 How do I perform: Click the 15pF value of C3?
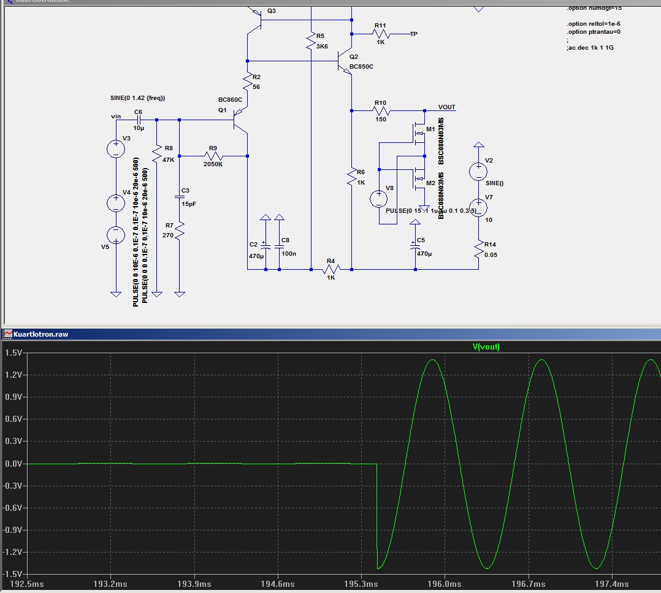(x=189, y=204)
